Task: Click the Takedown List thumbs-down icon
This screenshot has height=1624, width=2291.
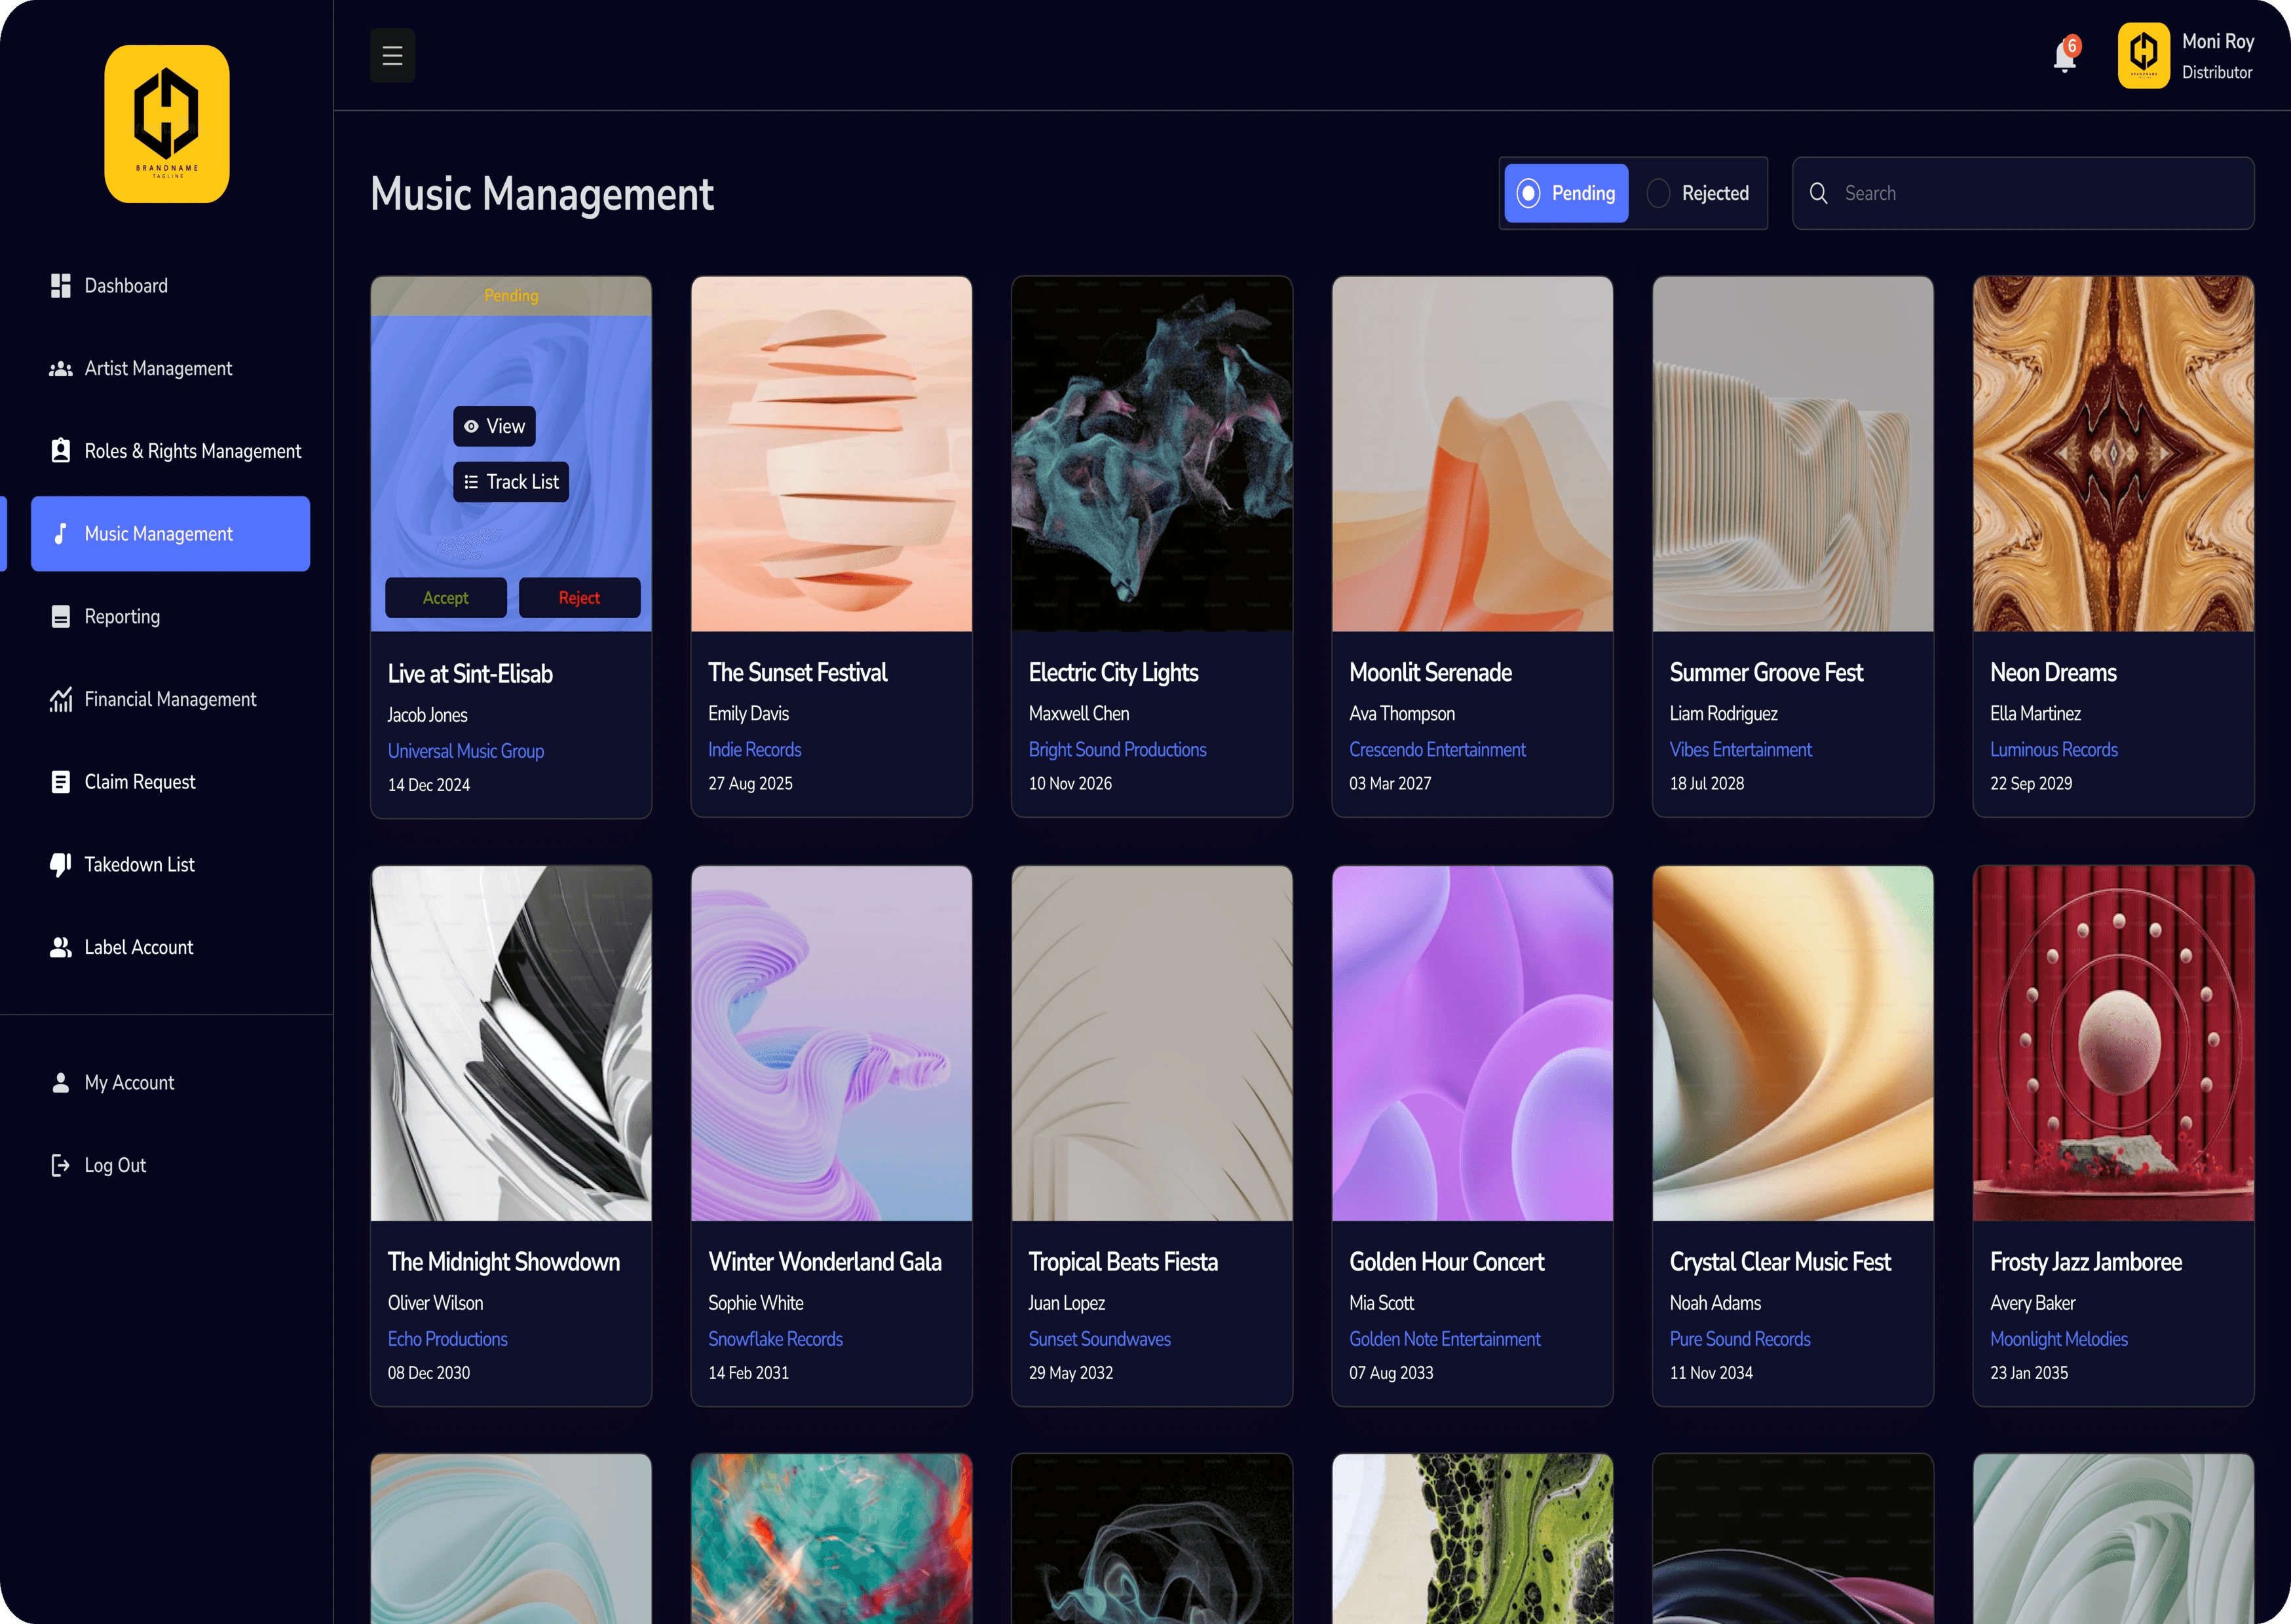Action: point(61,865)
